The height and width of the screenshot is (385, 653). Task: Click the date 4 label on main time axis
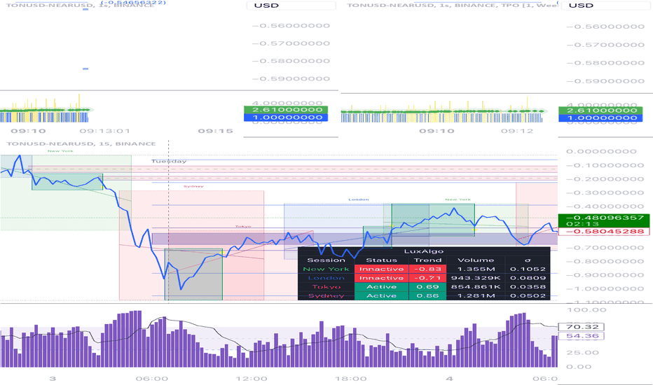coord(449,379)
